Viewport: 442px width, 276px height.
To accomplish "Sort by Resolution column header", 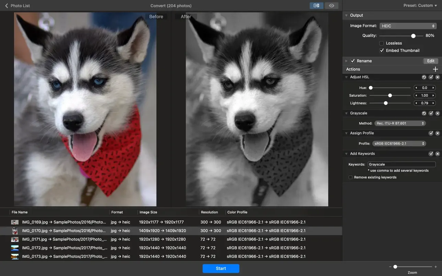I will click(209, 212).
